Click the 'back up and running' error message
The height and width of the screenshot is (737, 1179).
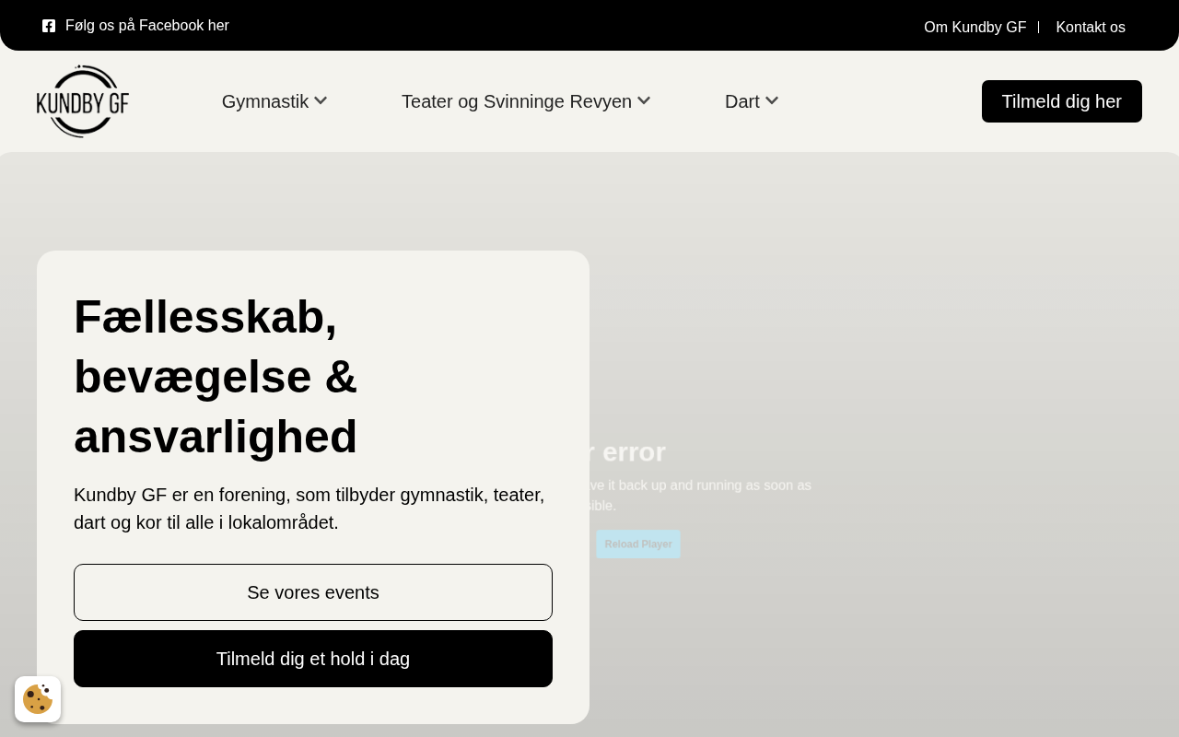pyautogui.click(x=702, y=485)
